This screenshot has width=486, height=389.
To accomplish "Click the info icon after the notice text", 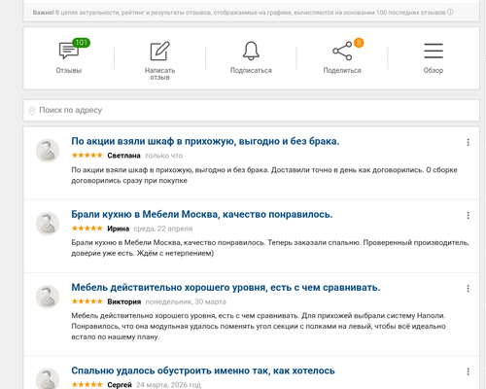I will click(x=450, y=13).
